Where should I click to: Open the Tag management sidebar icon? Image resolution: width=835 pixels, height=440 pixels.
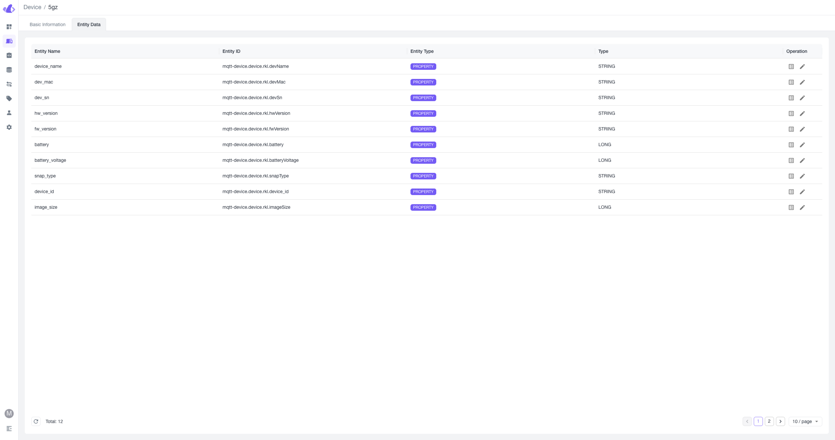pyautogui.click(x=9, y=99)
